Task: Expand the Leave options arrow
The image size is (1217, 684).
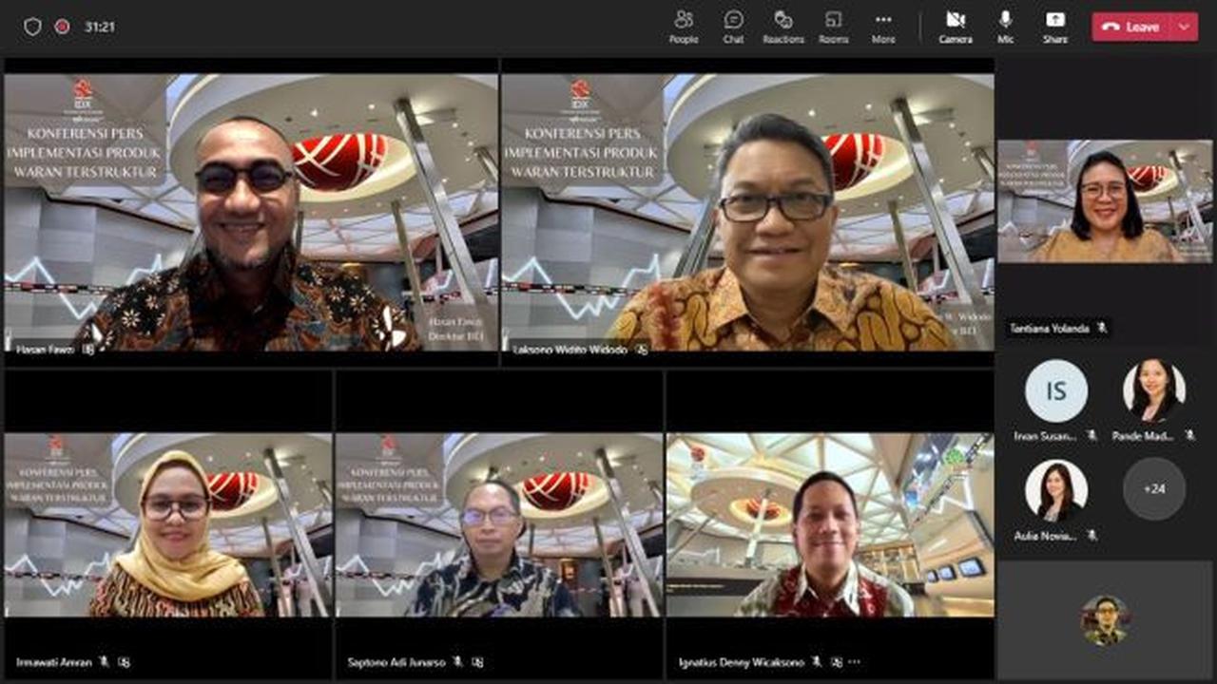Action: pos(1184,27)
